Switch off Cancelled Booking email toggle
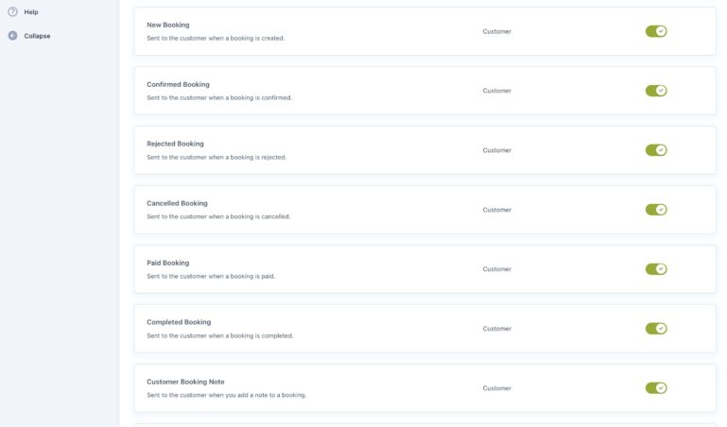 [656, 210]
